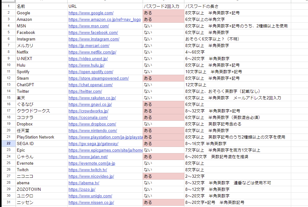Select the メルカリ name cell
This screenshot has height=207, width=308.
pyautogui.click(x=41, y=45)
